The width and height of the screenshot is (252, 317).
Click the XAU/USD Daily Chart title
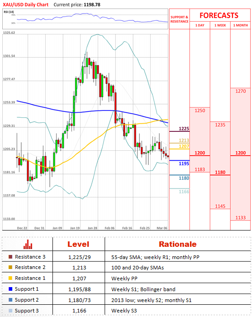coord(26,5)
